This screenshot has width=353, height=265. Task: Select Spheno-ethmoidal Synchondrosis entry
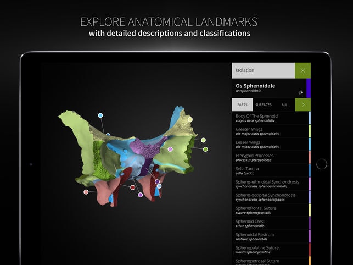point(270,184)
